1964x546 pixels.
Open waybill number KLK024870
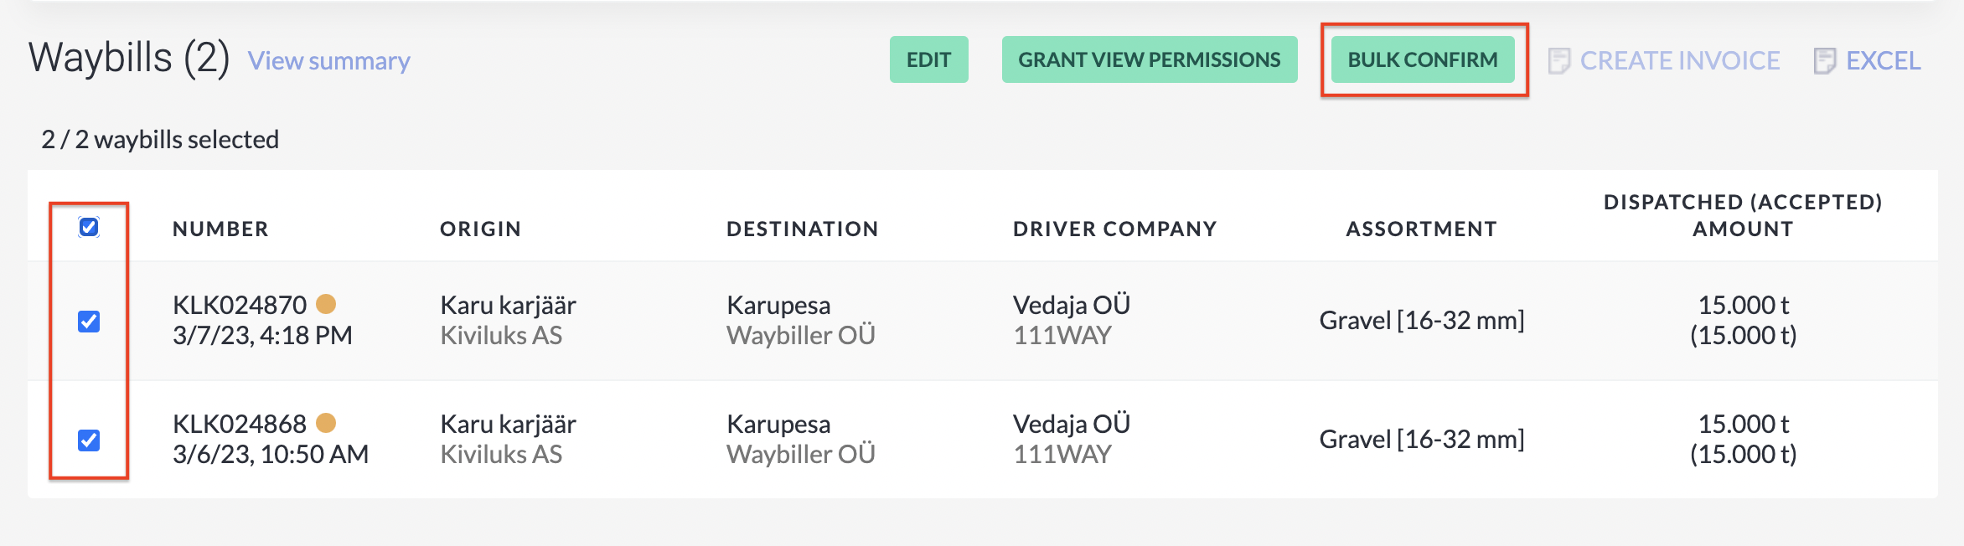[240, 305]
